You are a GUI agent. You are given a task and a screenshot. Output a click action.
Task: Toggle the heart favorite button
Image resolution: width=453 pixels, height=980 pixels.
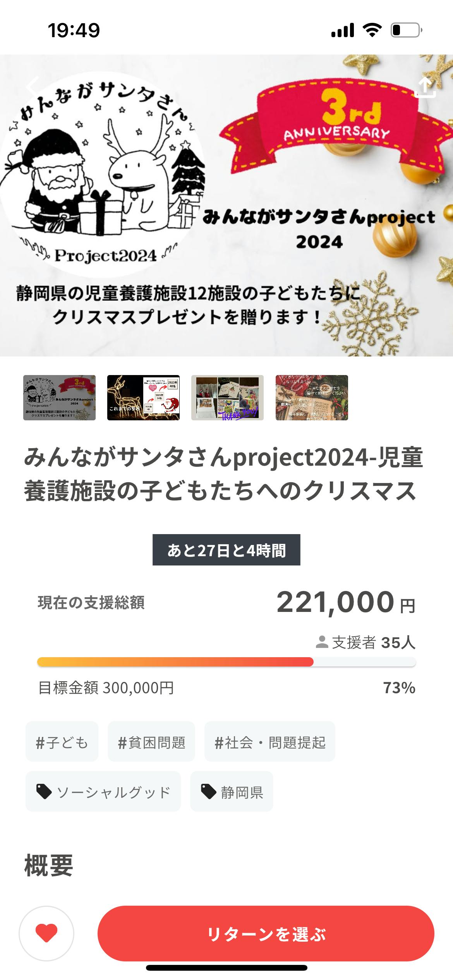tap(46, 933)
